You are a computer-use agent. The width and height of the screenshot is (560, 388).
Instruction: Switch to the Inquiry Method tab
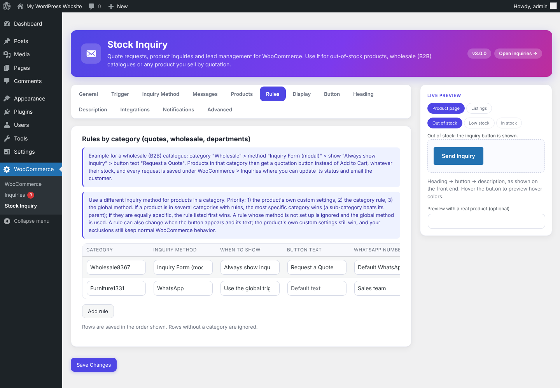click(x=161, y=94)
